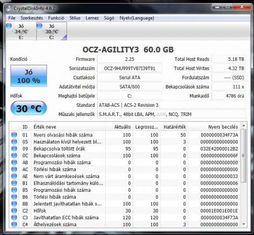Select row Nyers olvasási hibák száma

point(125,135)
